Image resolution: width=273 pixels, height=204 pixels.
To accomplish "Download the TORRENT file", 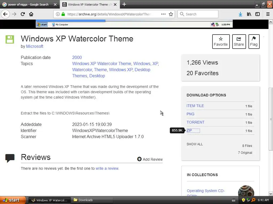I will tap(195, 122).
